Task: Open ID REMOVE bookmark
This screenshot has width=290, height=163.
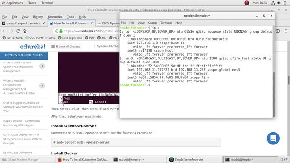Action: tap(13, 38)
